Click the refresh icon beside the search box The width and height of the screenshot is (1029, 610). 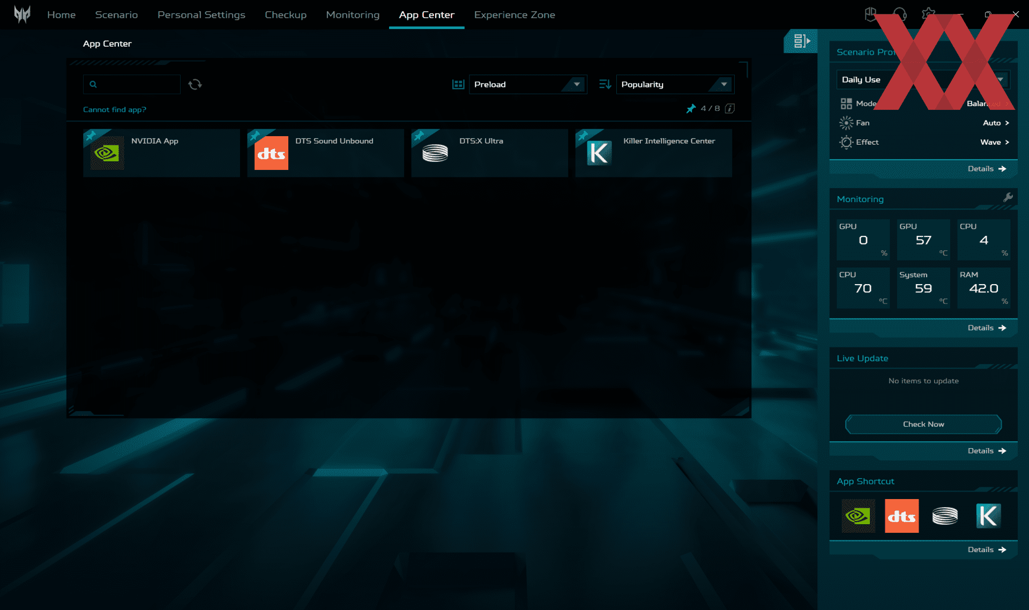point(195,84)
